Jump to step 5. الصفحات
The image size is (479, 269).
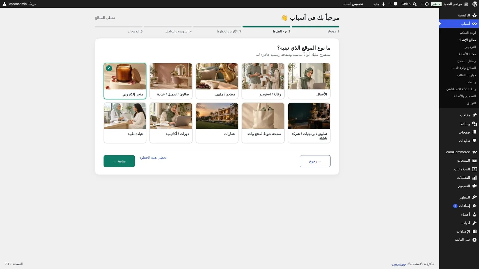click(119, 30)
